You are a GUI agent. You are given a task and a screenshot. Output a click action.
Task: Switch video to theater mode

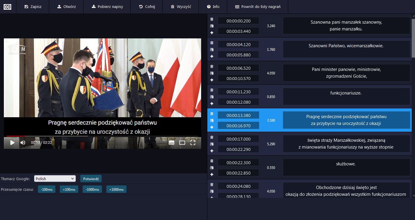pyautogui.click(x=182, y=143)
